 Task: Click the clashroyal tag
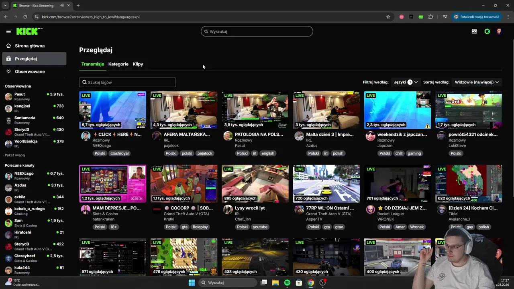[x=119, y=153]
